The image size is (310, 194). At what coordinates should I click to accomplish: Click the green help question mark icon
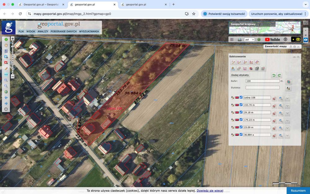(259, 40)
